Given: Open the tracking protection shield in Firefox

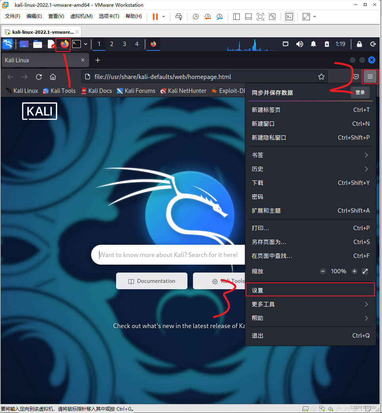Looking at the screenshot, I should tap(355, 77).
